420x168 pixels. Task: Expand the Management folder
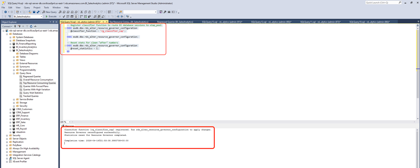point(7,152)
